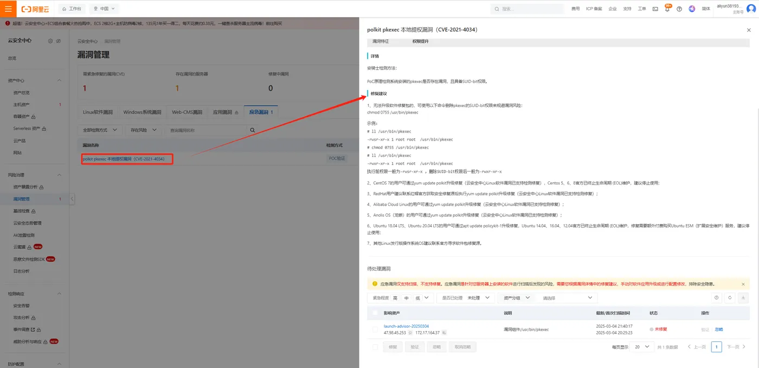759x368 pixels.
Task: Click the panel help icon above table
Action: (x=716, y=297)
